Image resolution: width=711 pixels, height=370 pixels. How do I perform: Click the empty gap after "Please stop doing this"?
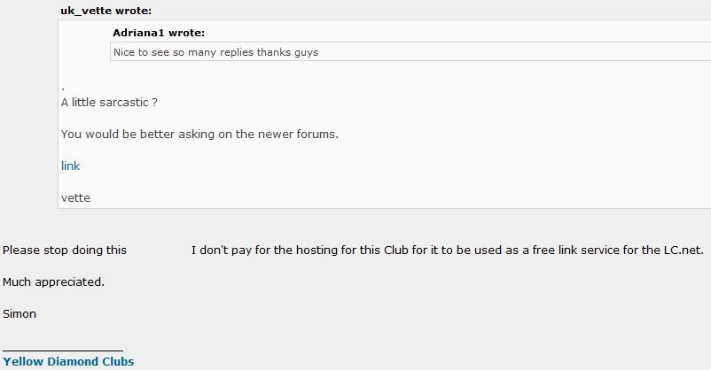pyautogui.click(x=159, y=250)
